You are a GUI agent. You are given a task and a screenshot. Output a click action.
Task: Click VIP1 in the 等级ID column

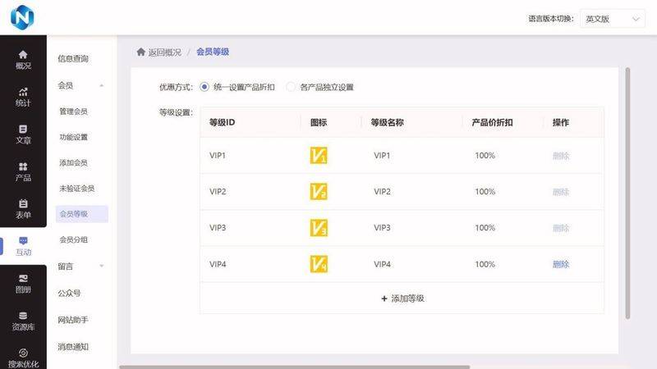click(x=218, y=156)
